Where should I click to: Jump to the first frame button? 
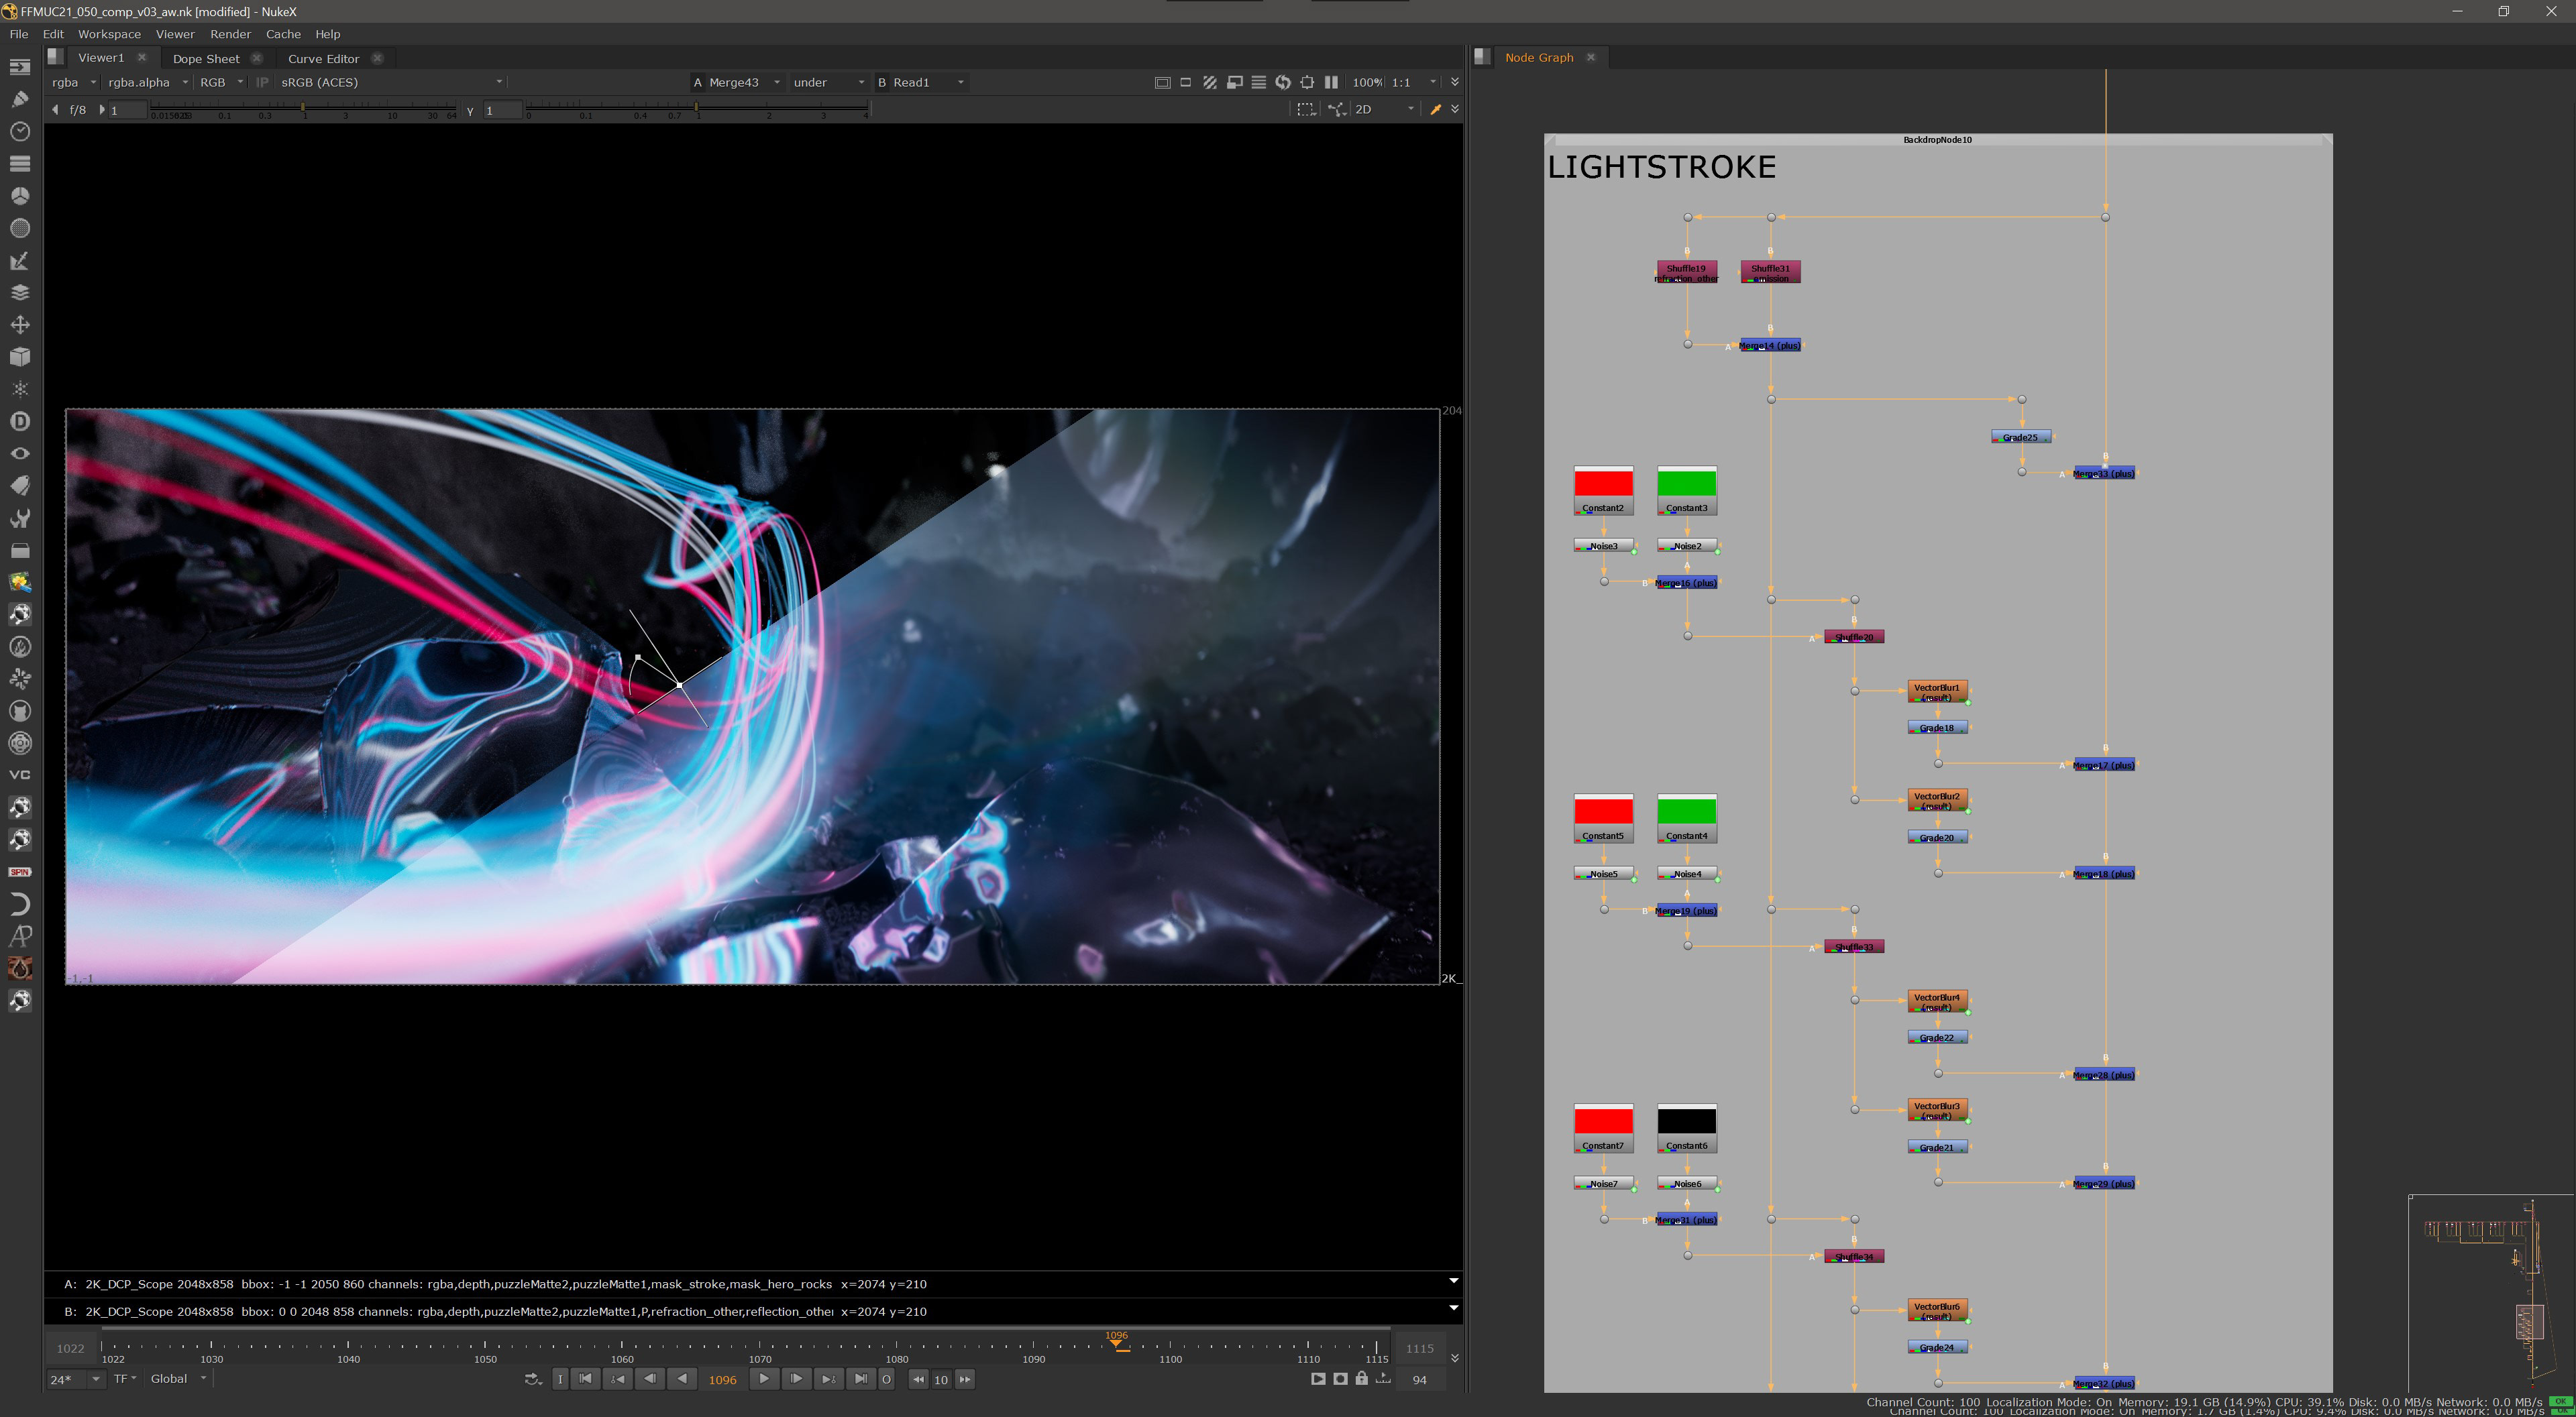coord(586,1379)
